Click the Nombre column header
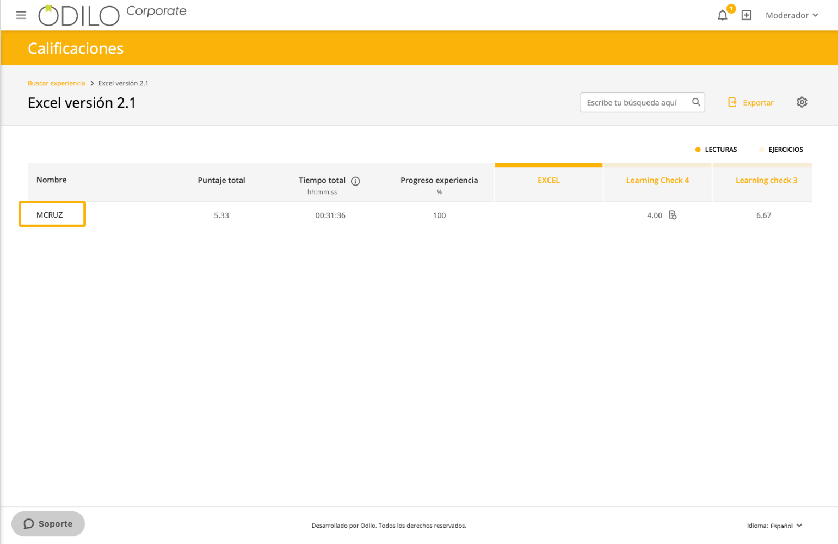 pos(52,180)
